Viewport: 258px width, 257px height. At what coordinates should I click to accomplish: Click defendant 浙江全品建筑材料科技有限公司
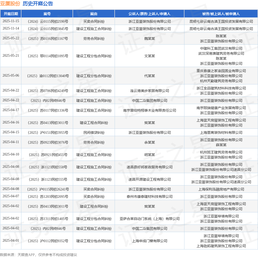point(221,88)
